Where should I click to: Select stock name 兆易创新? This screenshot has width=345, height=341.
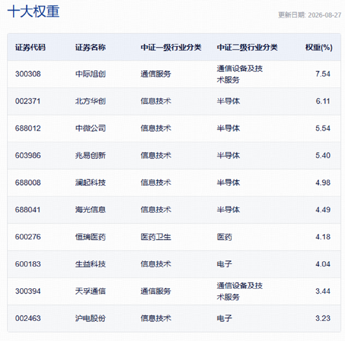click(90, 156)
